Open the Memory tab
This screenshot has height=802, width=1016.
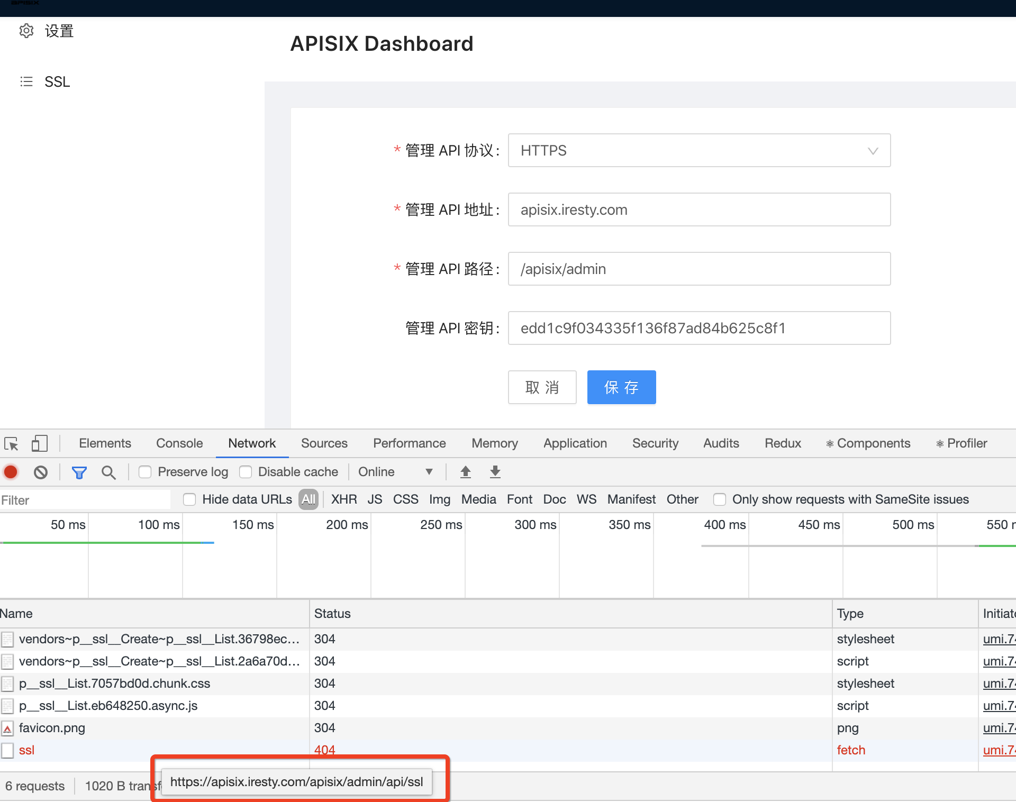(x=495, y=443)
